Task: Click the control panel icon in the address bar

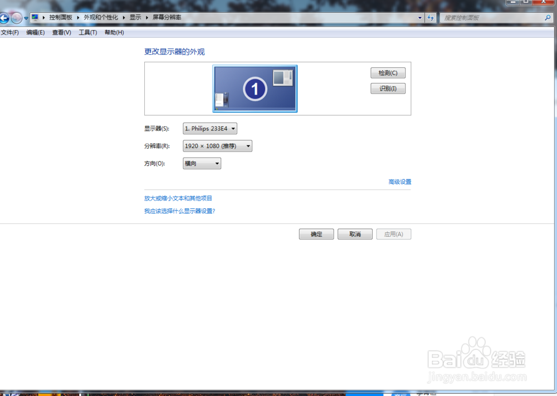Action: click(35, 17)
